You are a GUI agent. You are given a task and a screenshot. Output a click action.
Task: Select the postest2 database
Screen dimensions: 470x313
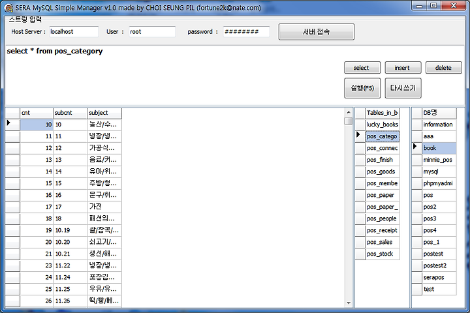coord(439,265)
